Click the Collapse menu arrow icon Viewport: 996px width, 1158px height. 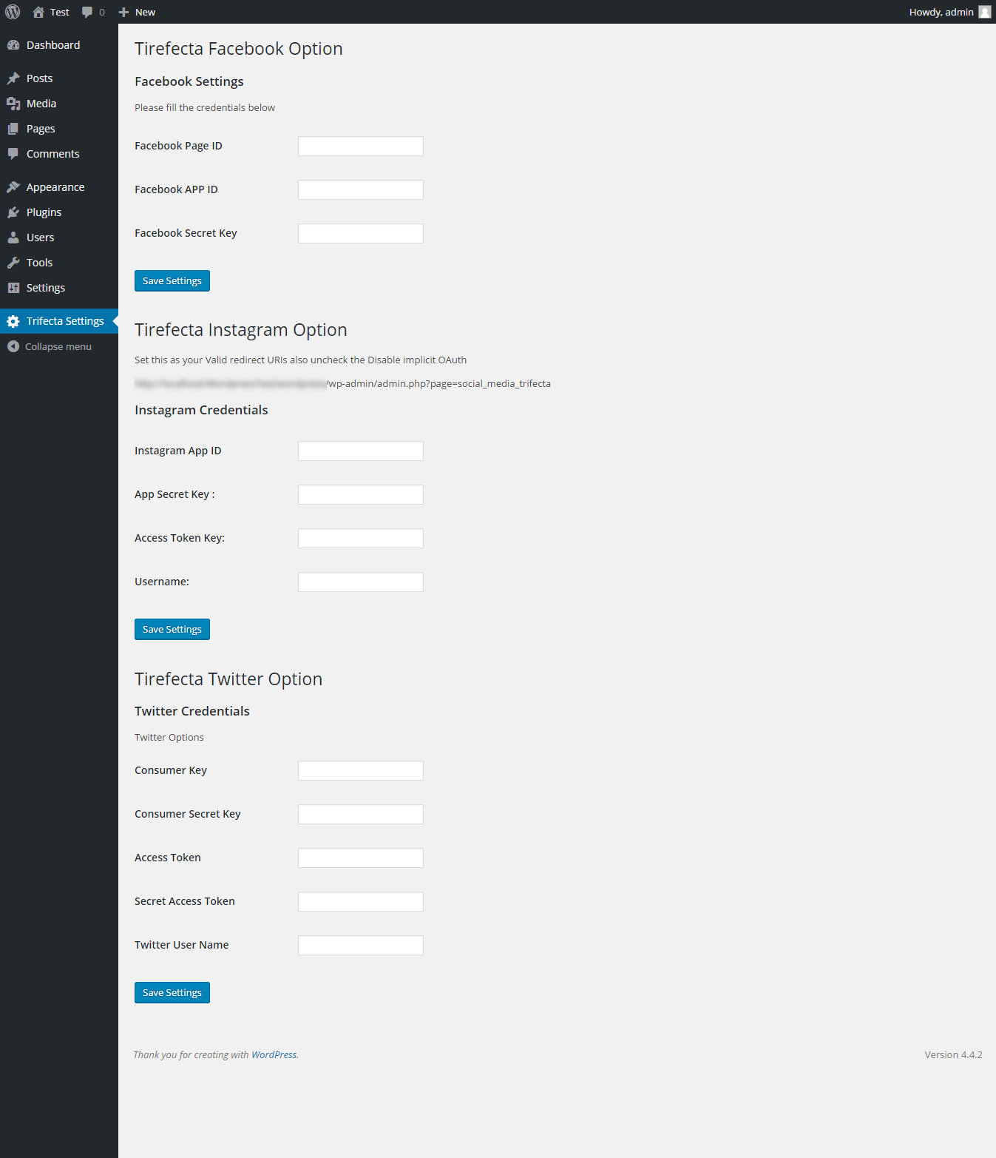click(x=13, y=346)
